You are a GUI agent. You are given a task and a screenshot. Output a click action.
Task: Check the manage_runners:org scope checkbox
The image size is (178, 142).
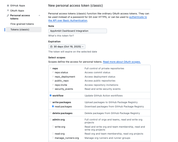(x=53, y=138)
